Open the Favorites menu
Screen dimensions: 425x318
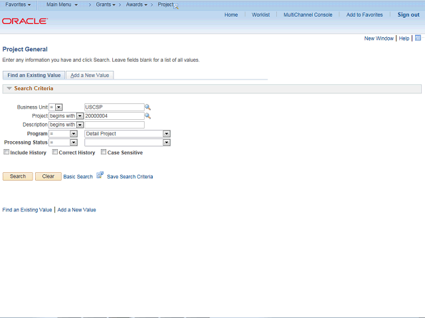(18, 5)
